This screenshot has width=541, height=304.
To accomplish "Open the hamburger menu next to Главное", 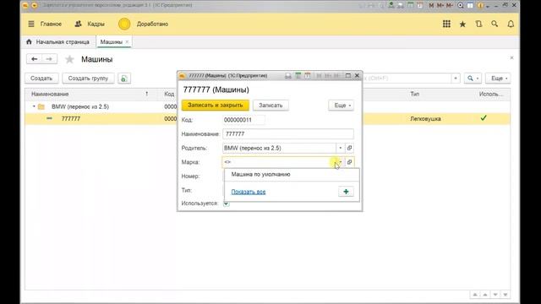I will [x=31, y=24].
